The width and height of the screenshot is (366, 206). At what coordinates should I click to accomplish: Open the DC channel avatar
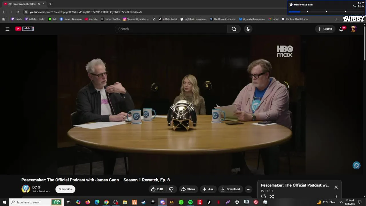tap(26, 189)
